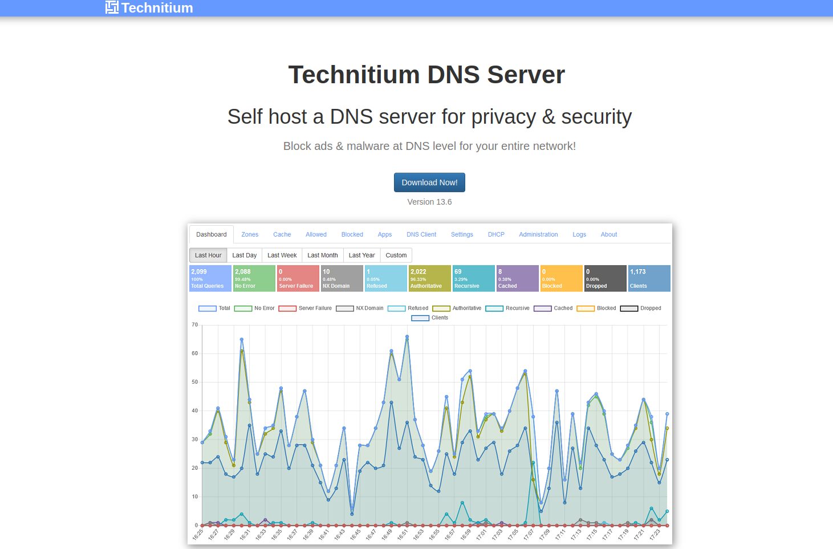833x549 pixels.
Task: Click the Technitium logo icon in header
Action: pos(112,7)
